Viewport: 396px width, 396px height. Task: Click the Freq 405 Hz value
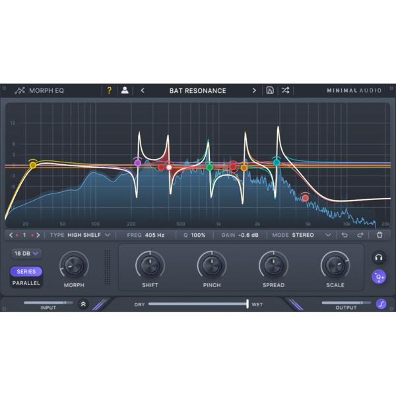pyautogui.click(x=154, y=235)
